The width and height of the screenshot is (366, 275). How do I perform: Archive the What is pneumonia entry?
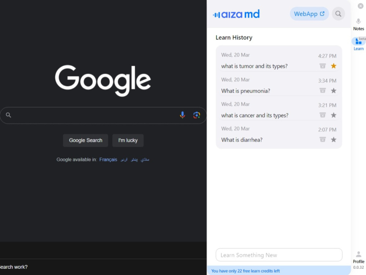pyautogui.click(x=322, y=91)
